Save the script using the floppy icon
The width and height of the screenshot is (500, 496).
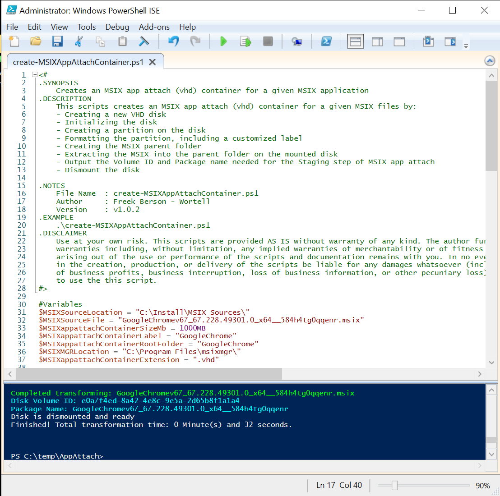coord(57,41)
